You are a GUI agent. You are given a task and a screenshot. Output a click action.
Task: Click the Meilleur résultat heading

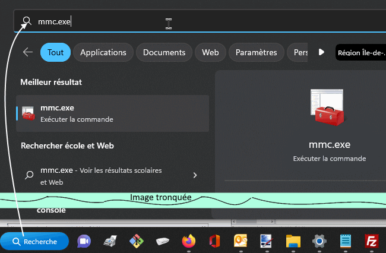tap(51, 82)
